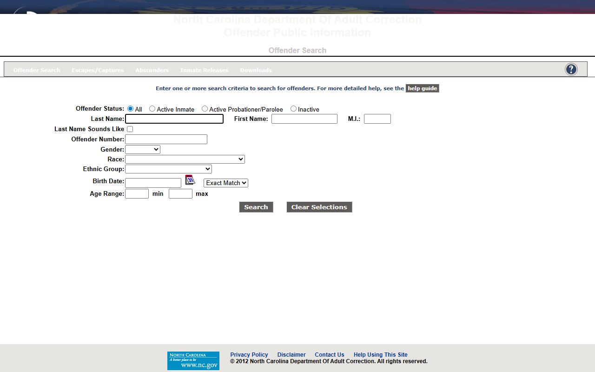The image size is (595, 372).
Task: Open the Gender dropdown
Action: tap(143, 149)
